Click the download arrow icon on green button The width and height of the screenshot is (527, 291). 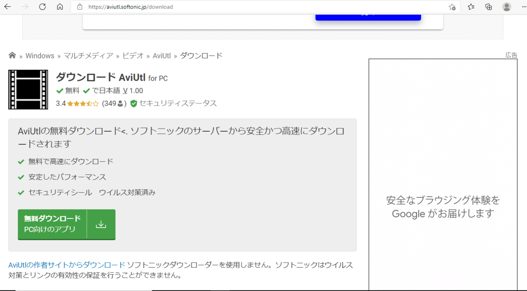point(101,224)
